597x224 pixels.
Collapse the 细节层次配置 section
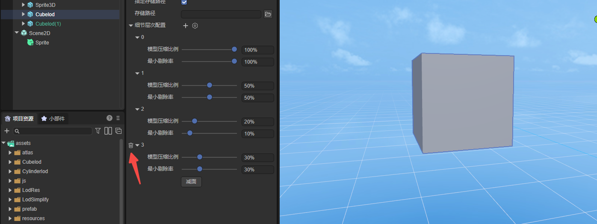tap(131, 26)
